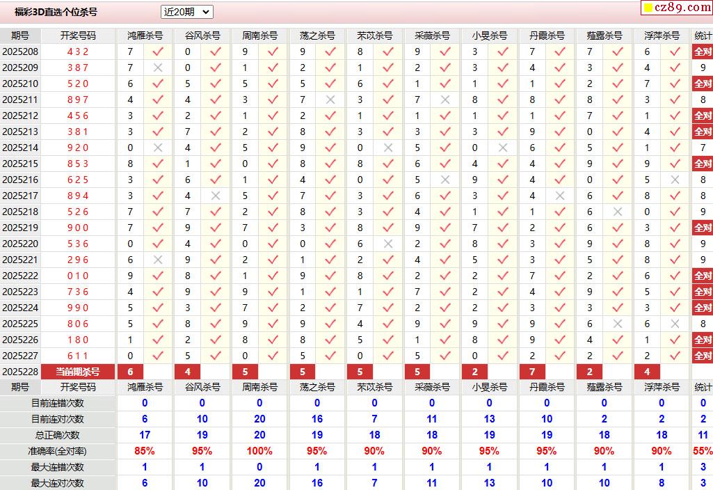Click the 总正确次数 row label
713x490 pixels.
tap(57, 435)
